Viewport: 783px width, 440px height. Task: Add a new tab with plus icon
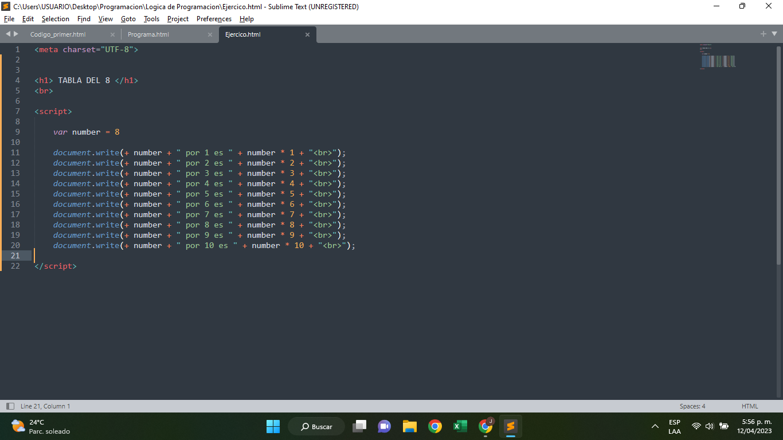click(x=764, y=34)
